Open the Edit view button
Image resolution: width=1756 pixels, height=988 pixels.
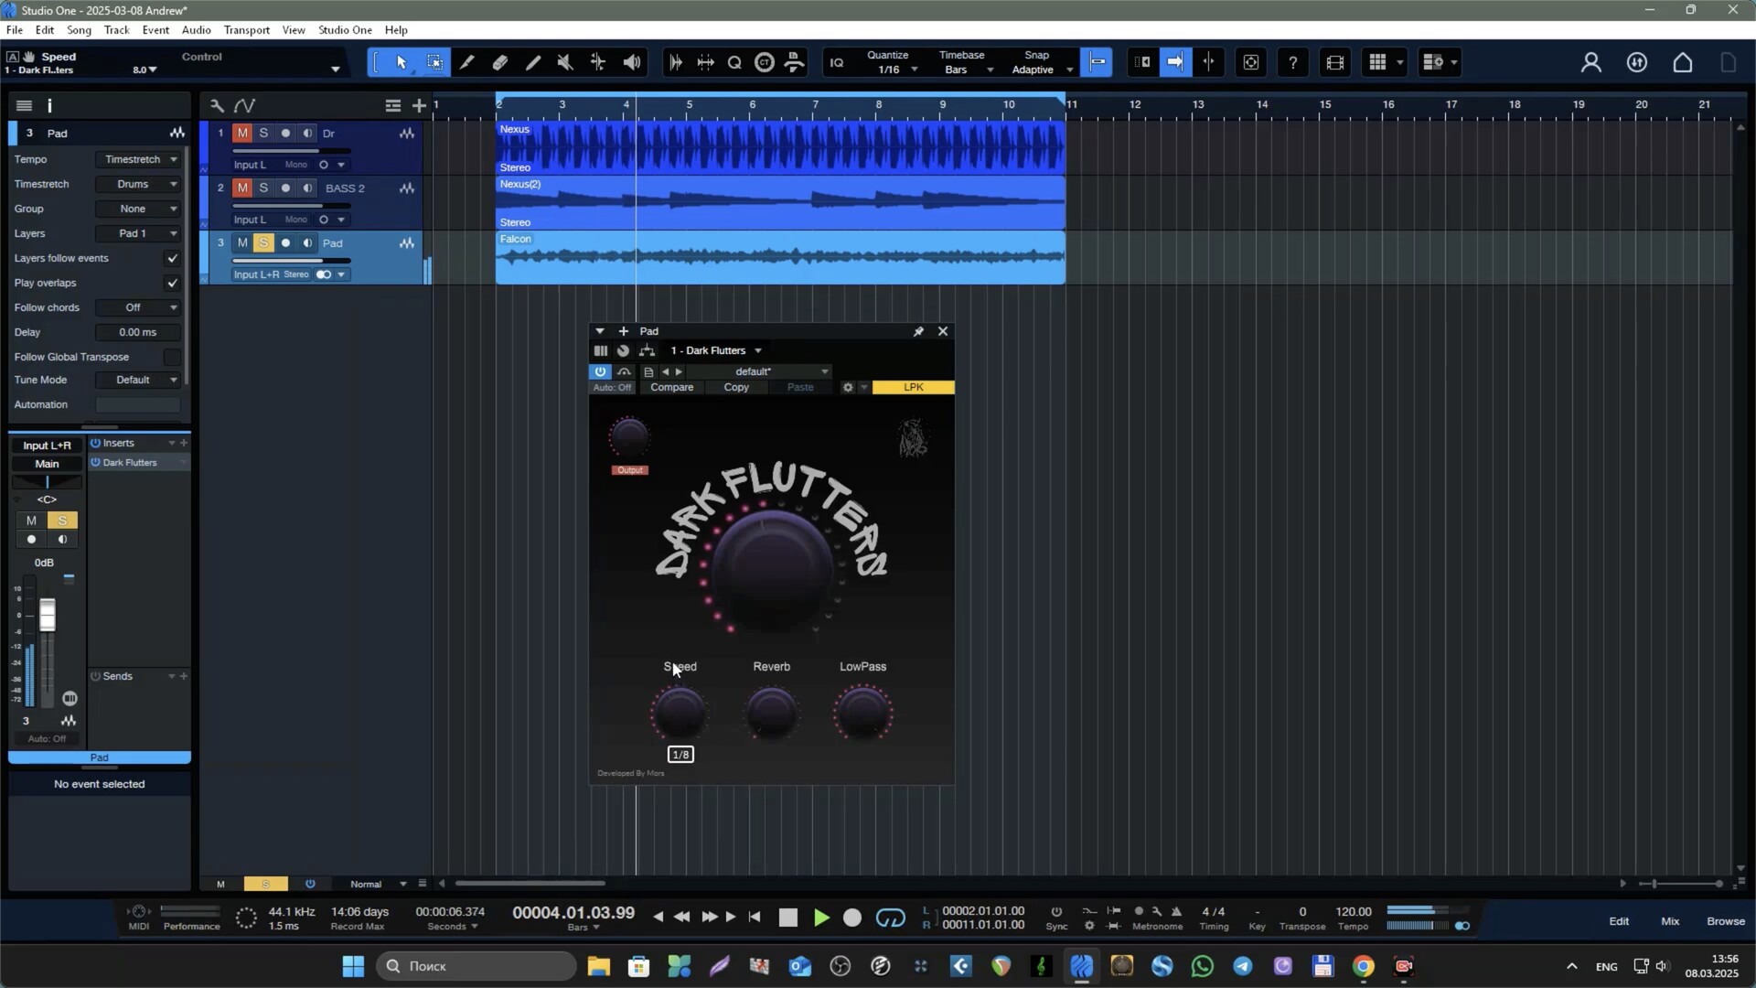coord(1619,921)
